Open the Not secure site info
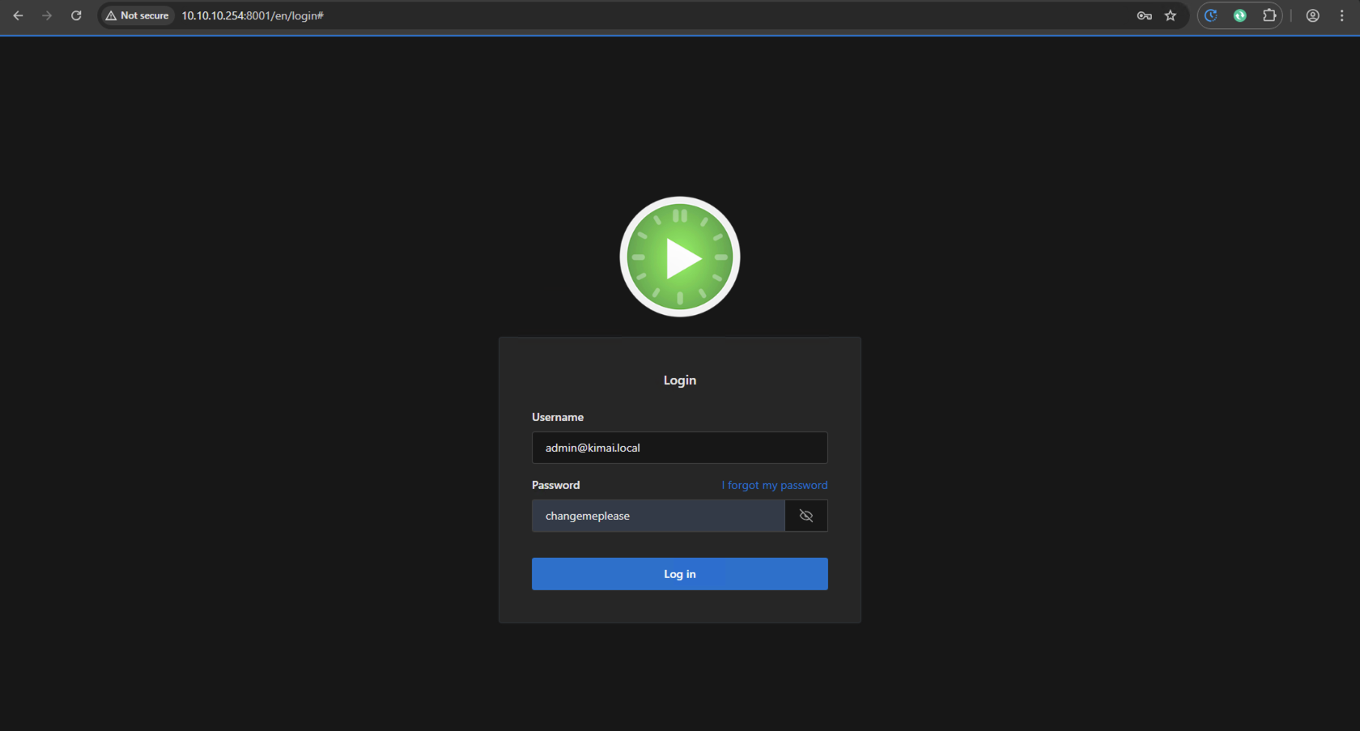Image resolution: width=1360 pixels, height=731 pixels. 137,15
